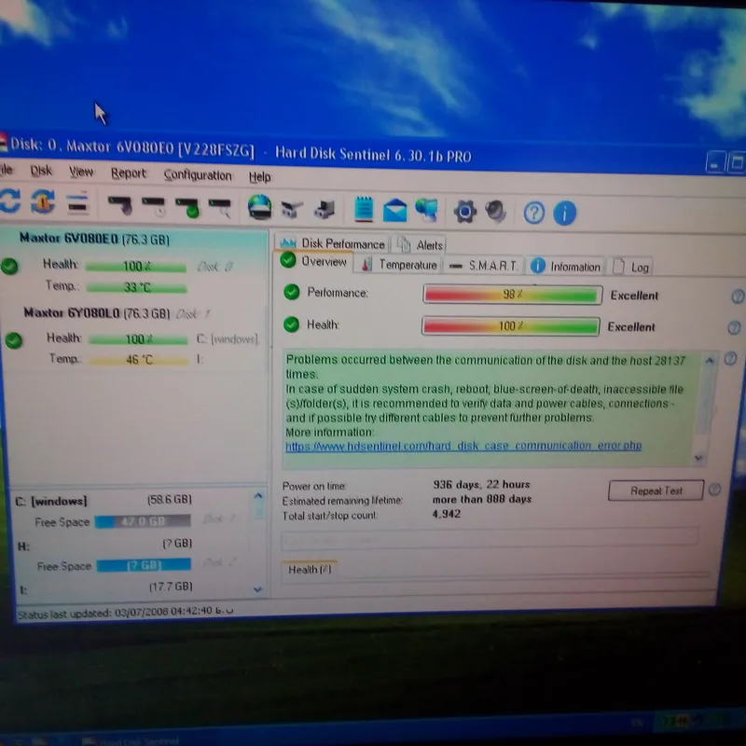Click the computer transfer toolbar icon

coord(325,209)
